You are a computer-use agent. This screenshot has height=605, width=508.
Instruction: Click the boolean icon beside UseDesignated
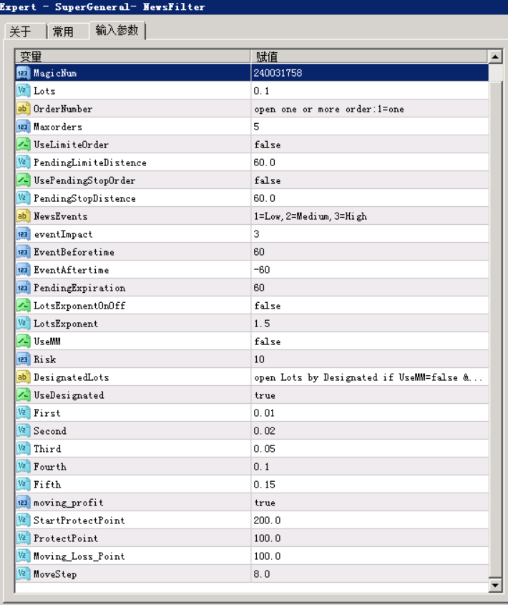23,395
